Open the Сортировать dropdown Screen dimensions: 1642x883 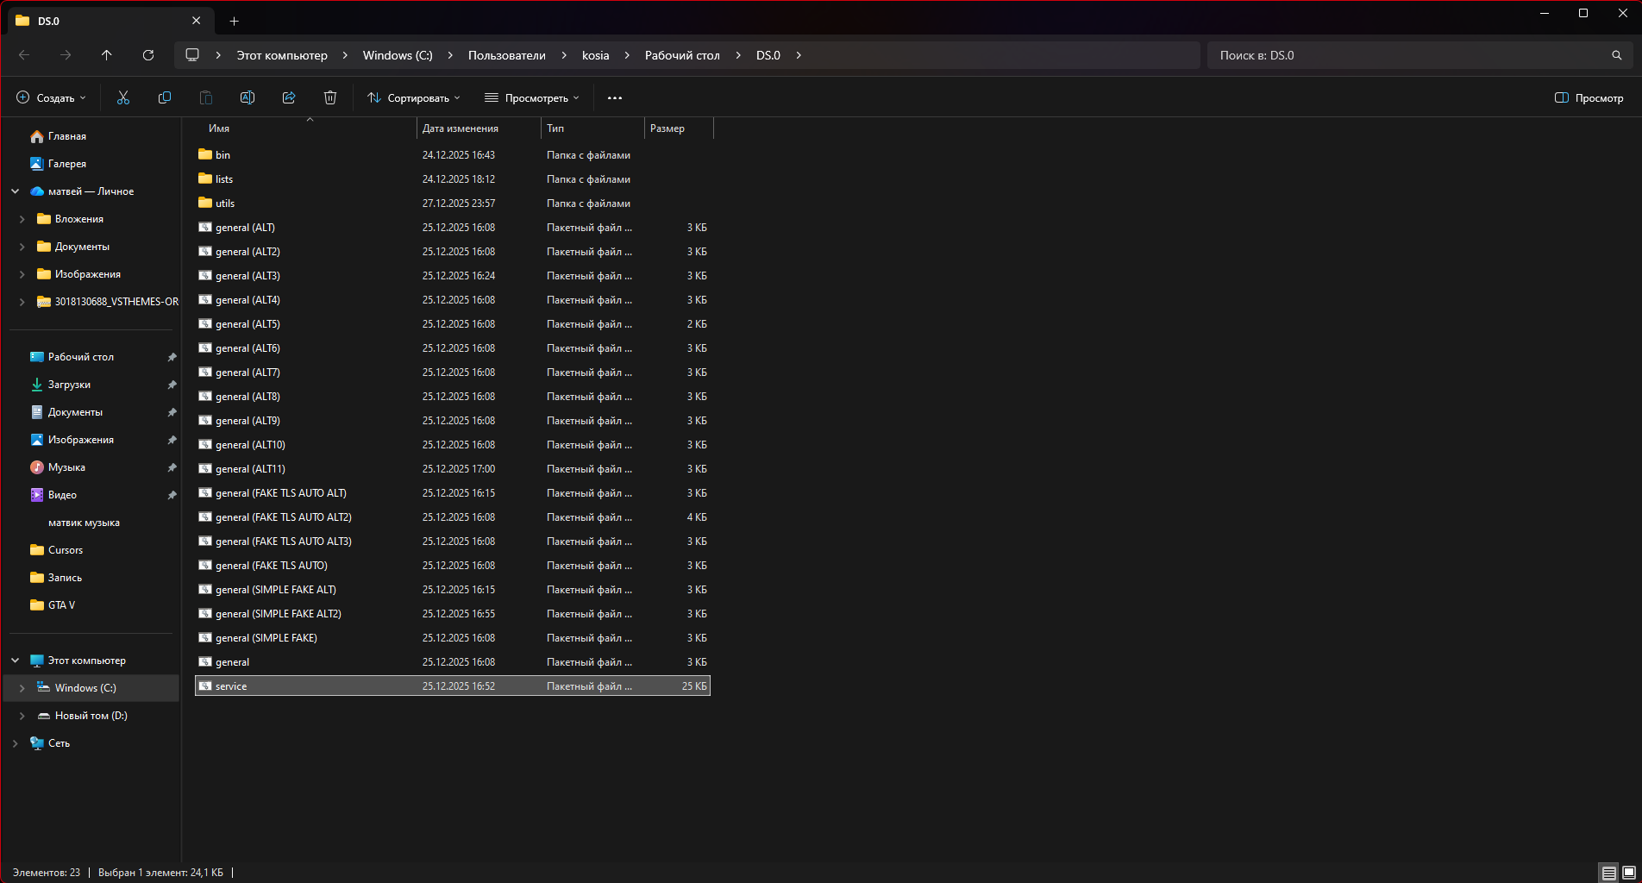click(x=414, y=98)
